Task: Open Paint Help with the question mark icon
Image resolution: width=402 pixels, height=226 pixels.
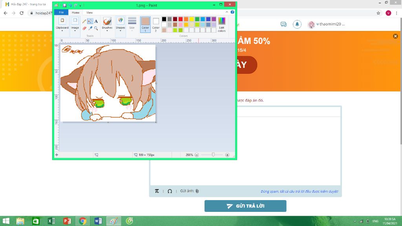Action: (x=232, y=12)
